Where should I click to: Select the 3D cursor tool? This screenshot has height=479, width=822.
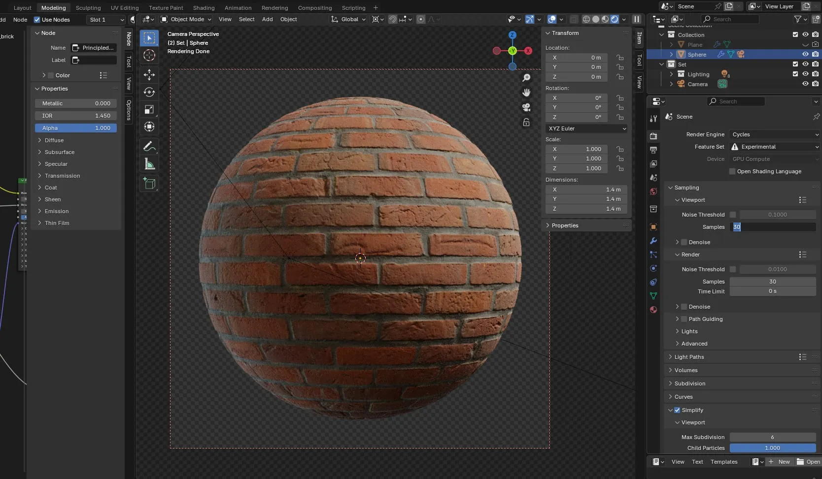149,55
